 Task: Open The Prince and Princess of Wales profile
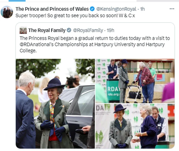[52, 9]
